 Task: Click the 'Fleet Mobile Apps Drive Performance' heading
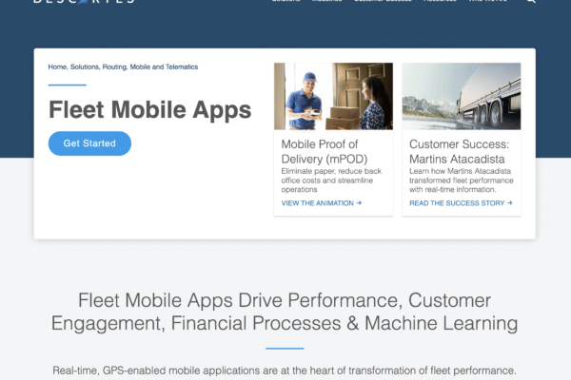coord(285,312)
